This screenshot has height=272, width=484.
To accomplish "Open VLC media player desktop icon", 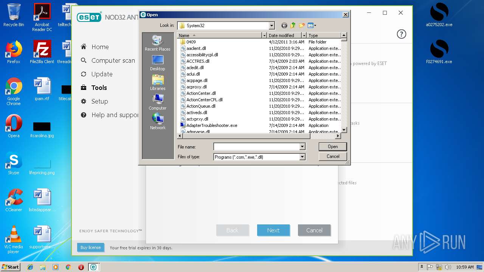I will click(14, 240).
